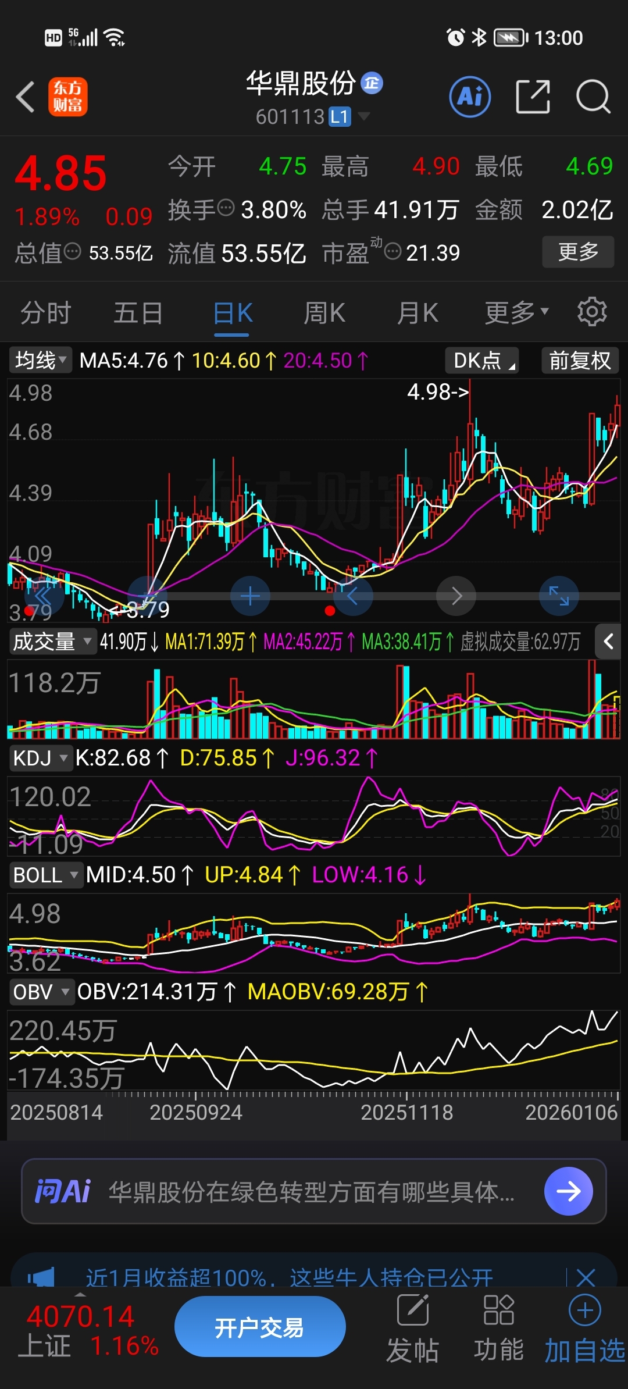This screenshot has height=1389, width=628.
Task: Tap info icon beside 总值
Action: [x=72, y=251]
